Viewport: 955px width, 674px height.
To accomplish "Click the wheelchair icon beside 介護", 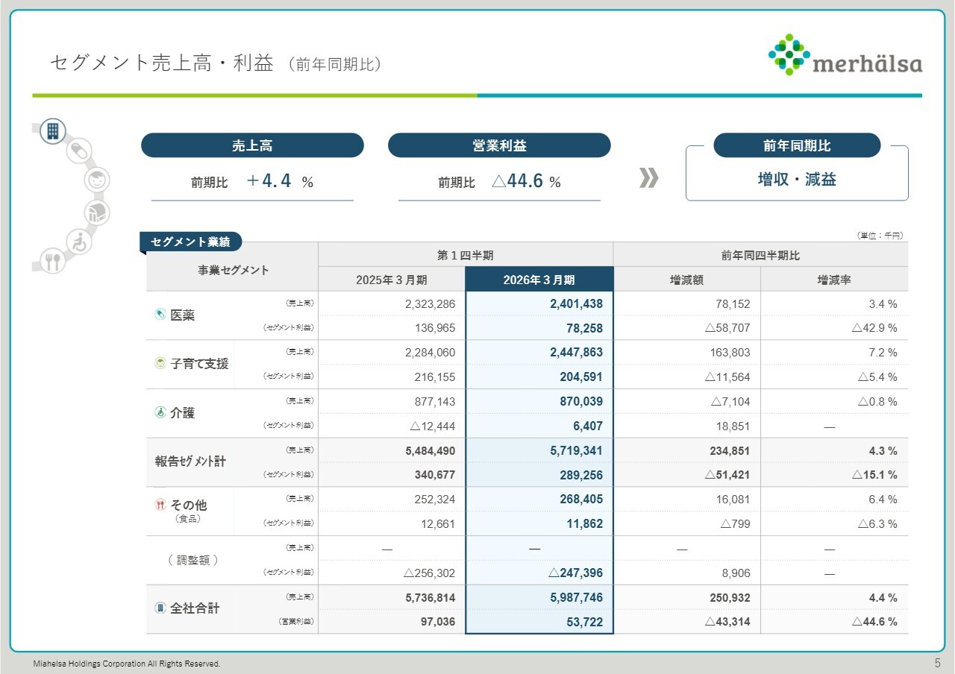I will click(x=160, y=412).
